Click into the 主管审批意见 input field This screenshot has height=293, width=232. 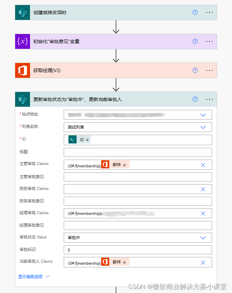pyautogui.click(x=138, y=177)
